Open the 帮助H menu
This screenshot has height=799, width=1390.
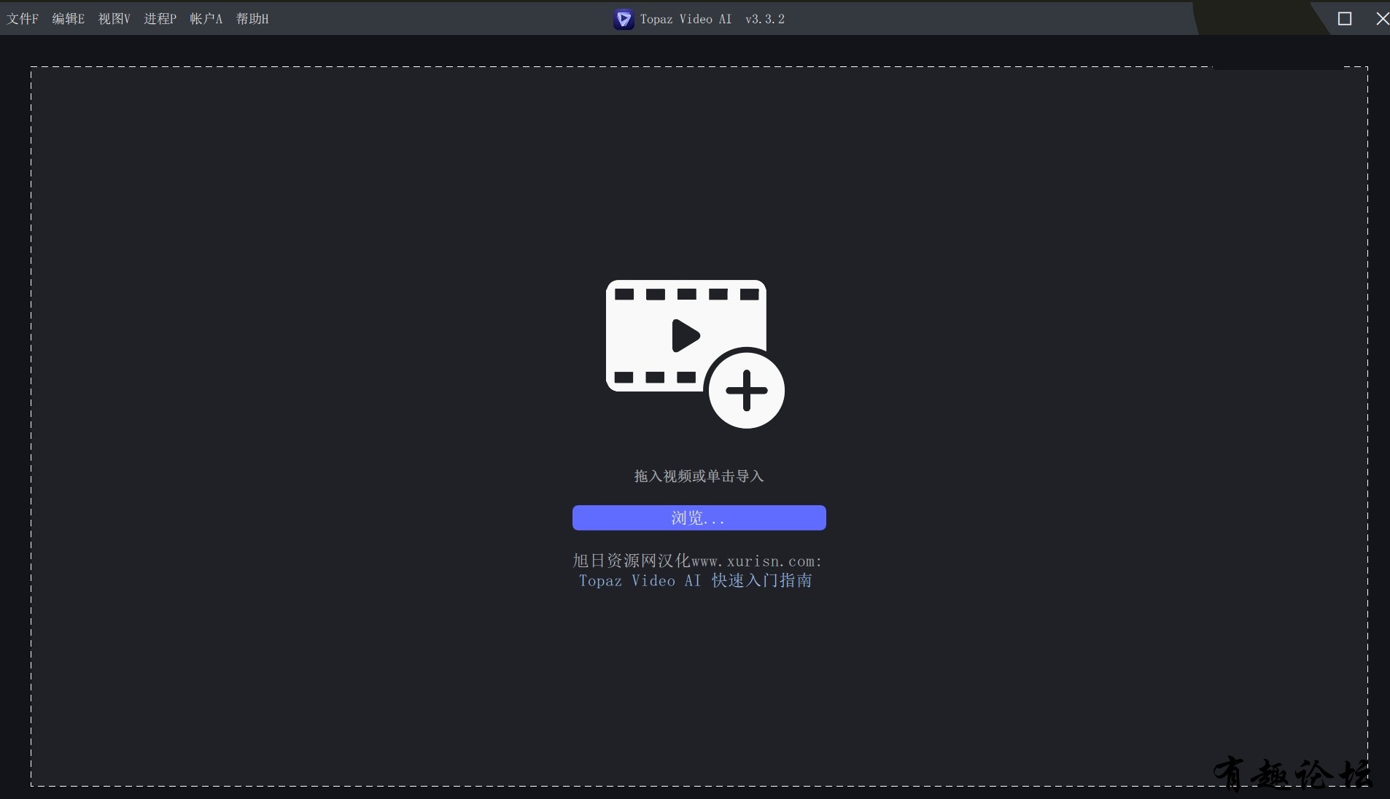coord(252,19)
